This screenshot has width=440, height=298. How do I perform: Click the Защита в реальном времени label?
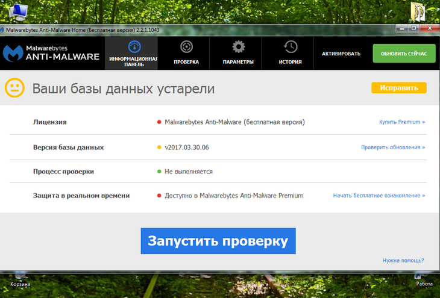81,196
